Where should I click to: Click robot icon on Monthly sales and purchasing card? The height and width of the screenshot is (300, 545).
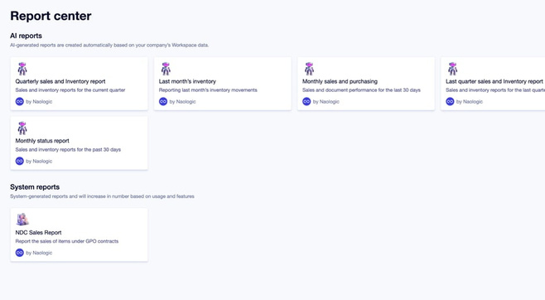(x=309, y=69)
